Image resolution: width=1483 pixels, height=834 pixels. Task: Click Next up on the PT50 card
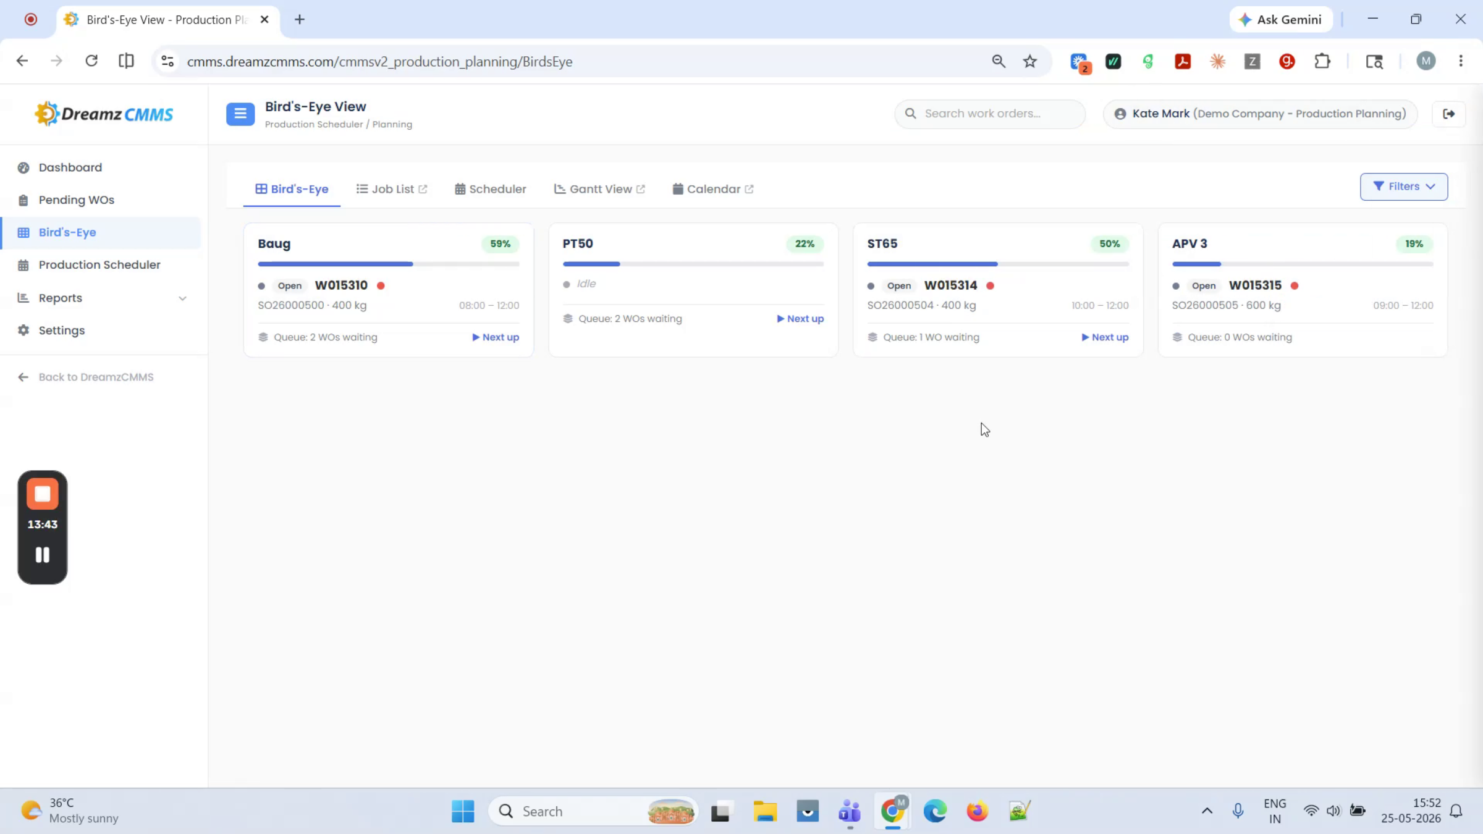800,319
